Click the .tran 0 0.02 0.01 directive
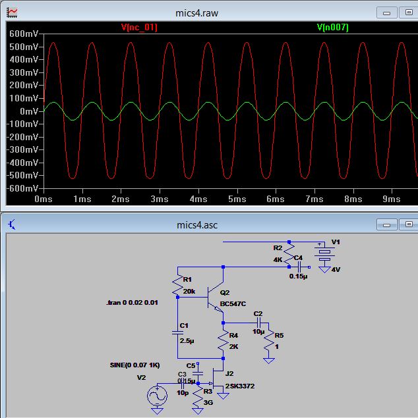The image size is (418, 418). [132, 303]
